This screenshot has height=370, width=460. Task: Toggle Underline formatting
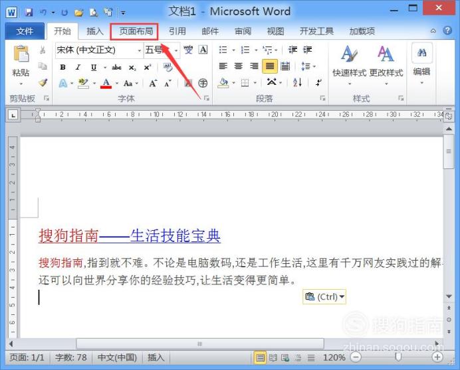coord(94,68)
